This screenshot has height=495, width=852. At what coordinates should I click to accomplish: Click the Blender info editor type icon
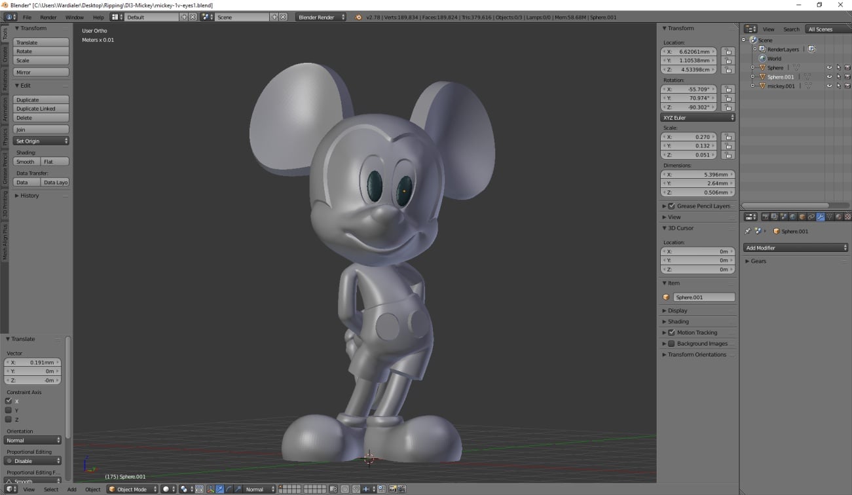pos(11,17)
